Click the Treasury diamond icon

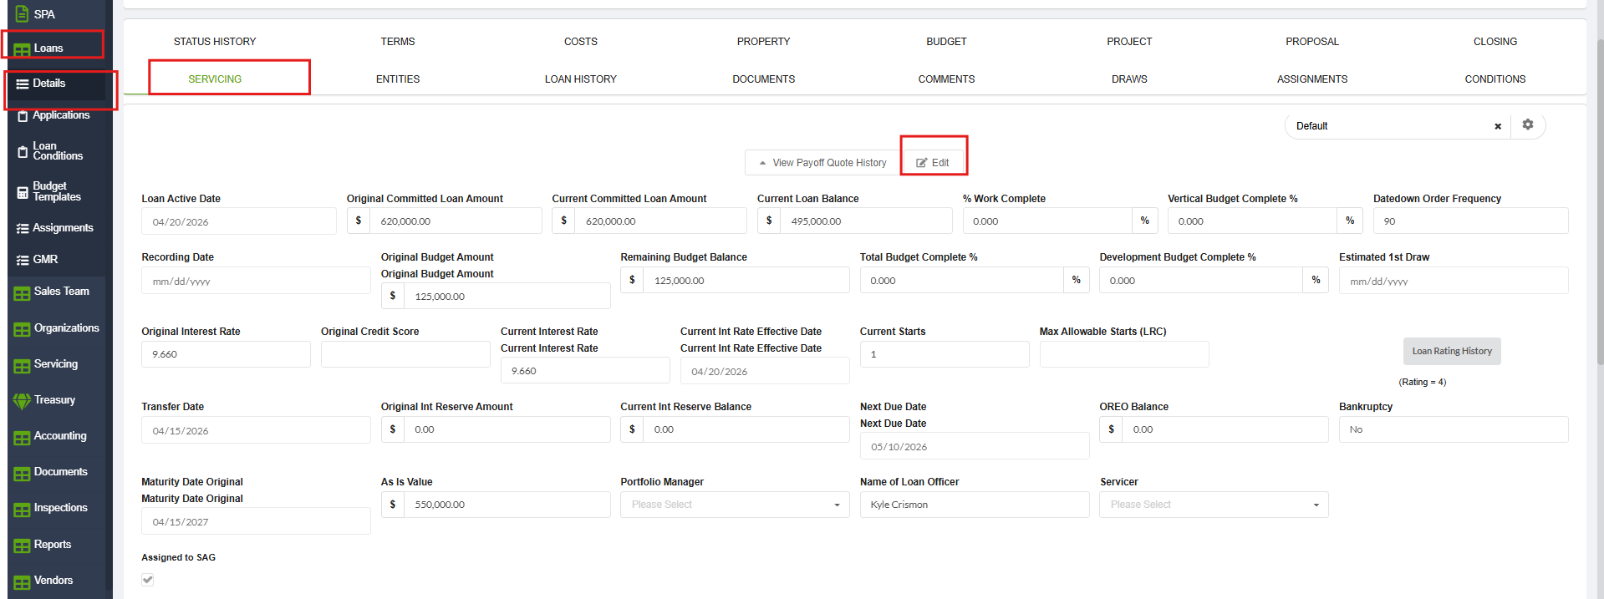coord(23,401)
